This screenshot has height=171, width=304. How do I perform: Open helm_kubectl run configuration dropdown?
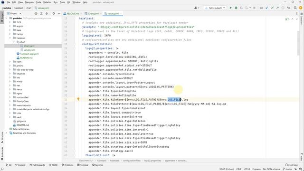pos(215,8)
